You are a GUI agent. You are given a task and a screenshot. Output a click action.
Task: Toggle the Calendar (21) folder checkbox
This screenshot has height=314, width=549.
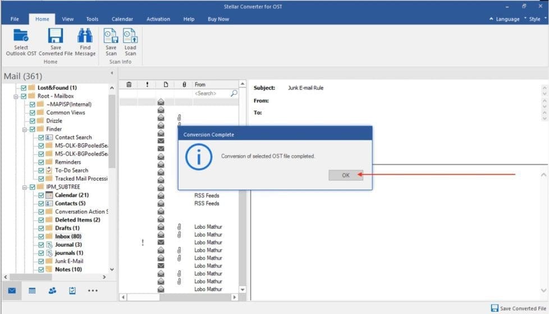tap(41, 195)
